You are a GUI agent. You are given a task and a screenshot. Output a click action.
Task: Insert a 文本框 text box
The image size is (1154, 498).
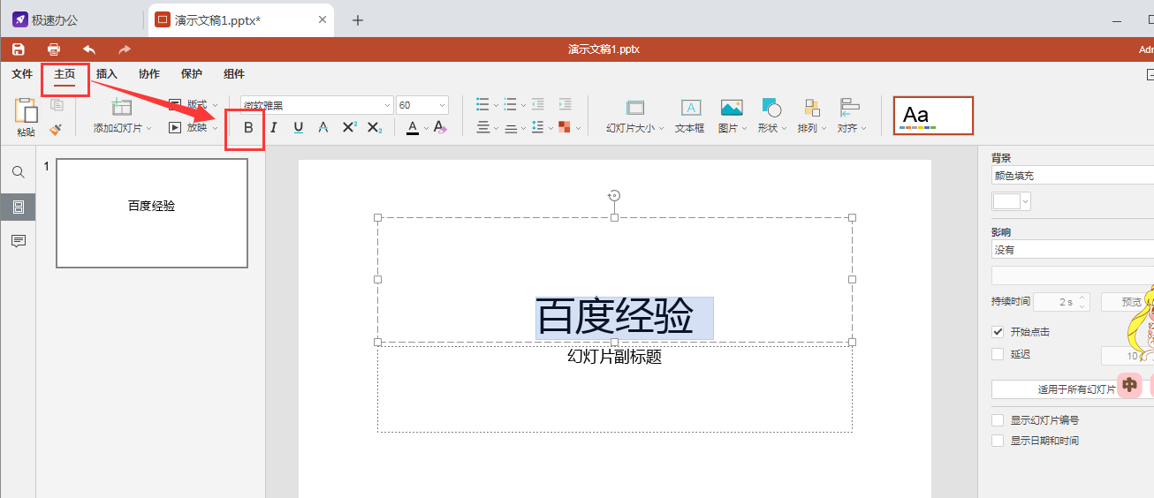point(690,116)
